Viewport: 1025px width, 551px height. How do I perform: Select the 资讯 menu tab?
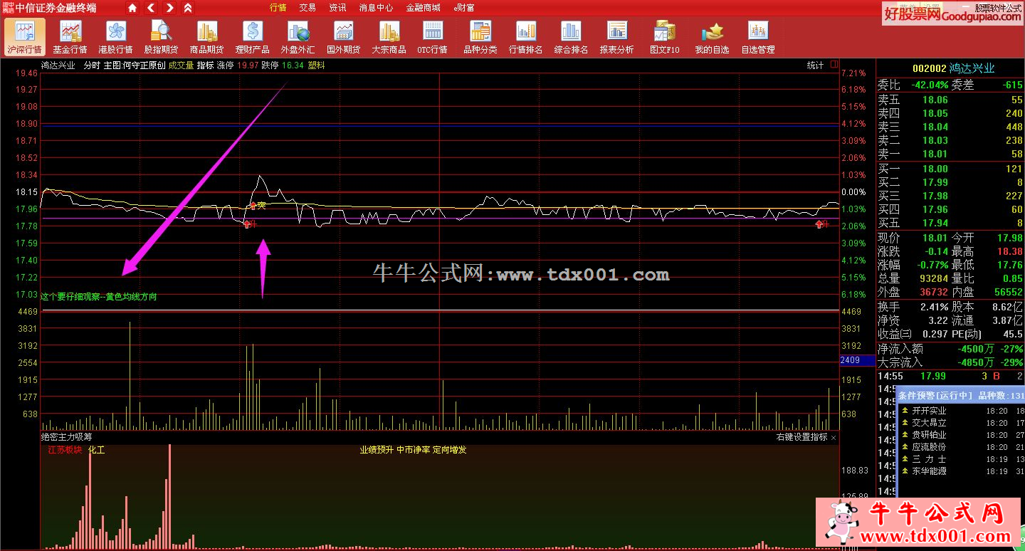pyautogui.click(x=338, y=8)
